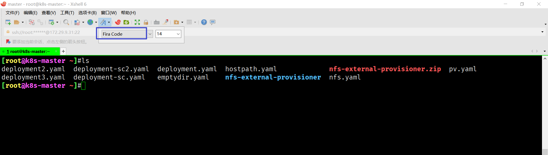Expand the font size 14 dropdown
The height and width of the screenshot is (155, 548).
click(178, 34)
